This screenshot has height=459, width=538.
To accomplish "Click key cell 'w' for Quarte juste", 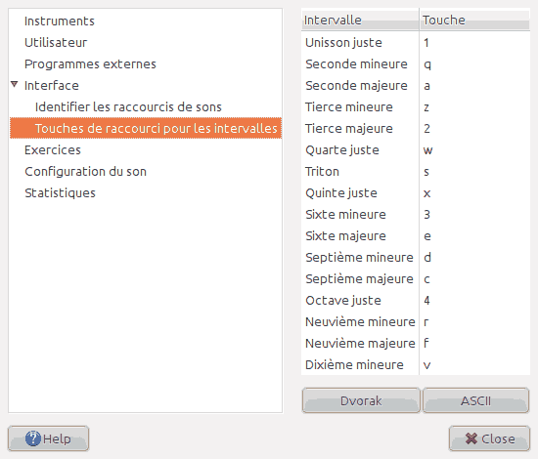I will [x=474, y=150].
